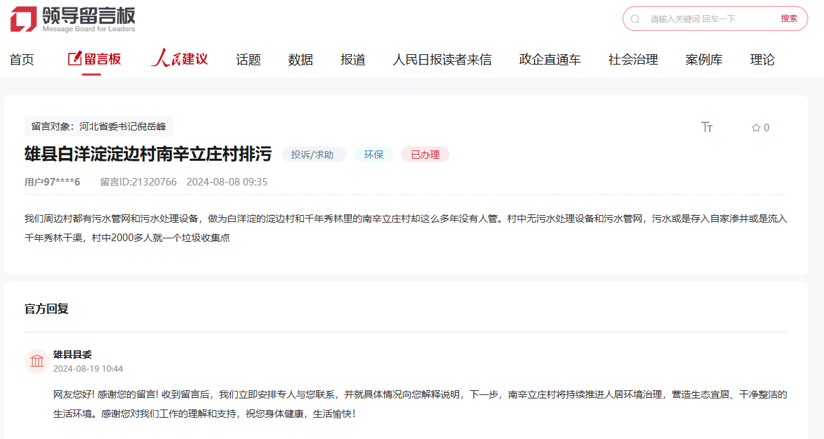Star this message to favorite it
Screen dimensions: 824x439
click(x=756, y=128)
